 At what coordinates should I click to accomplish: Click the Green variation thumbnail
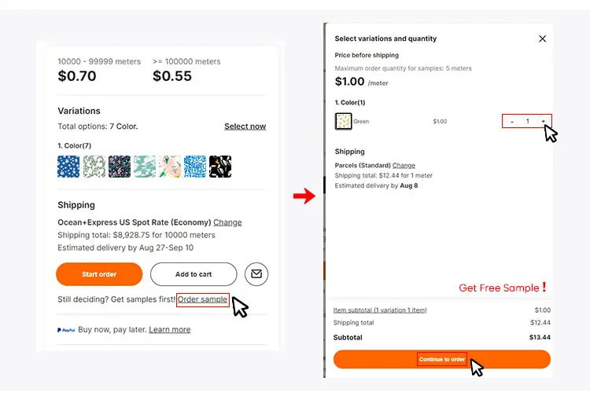tap(344, 121)
